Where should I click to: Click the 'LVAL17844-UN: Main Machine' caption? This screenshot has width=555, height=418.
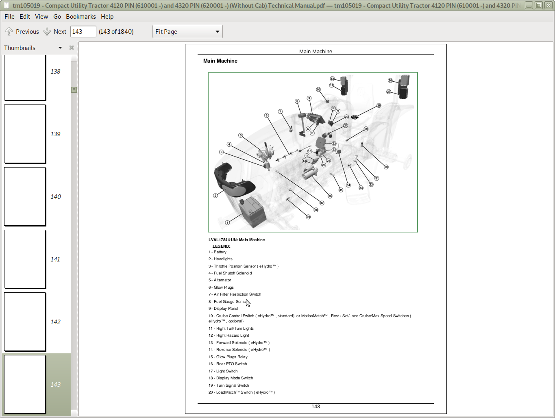(237, 240)
